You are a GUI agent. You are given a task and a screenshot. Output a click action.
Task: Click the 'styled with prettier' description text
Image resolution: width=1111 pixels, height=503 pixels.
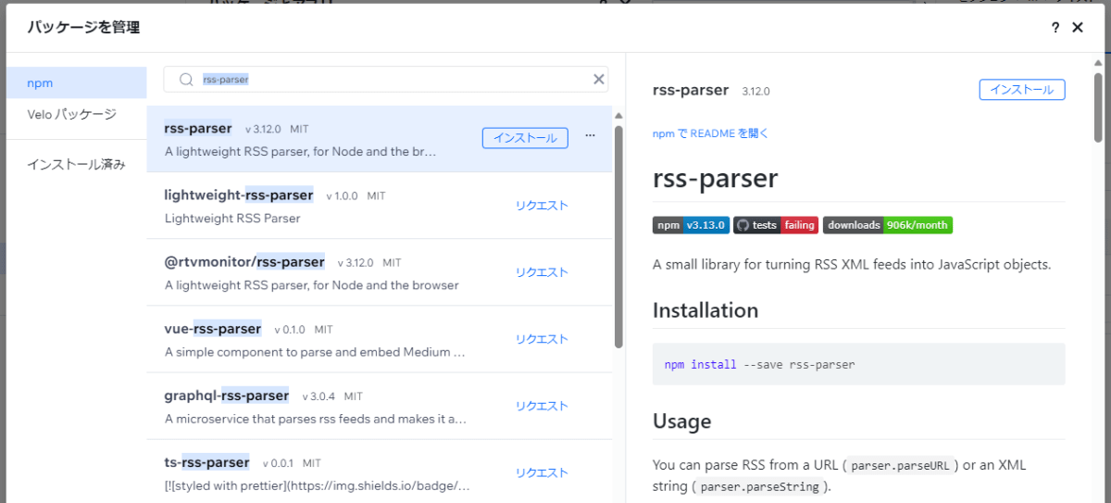click(x=318, y=485)
